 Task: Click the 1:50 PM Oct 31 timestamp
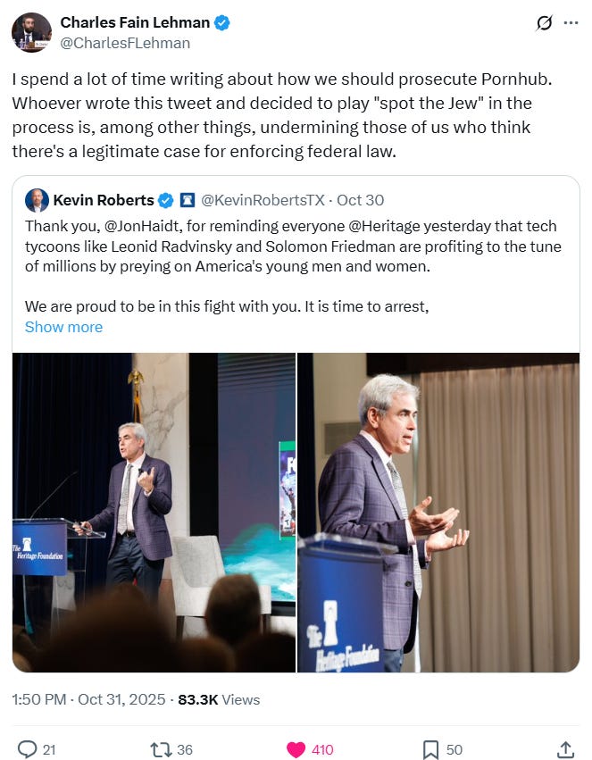pos(88,699)
